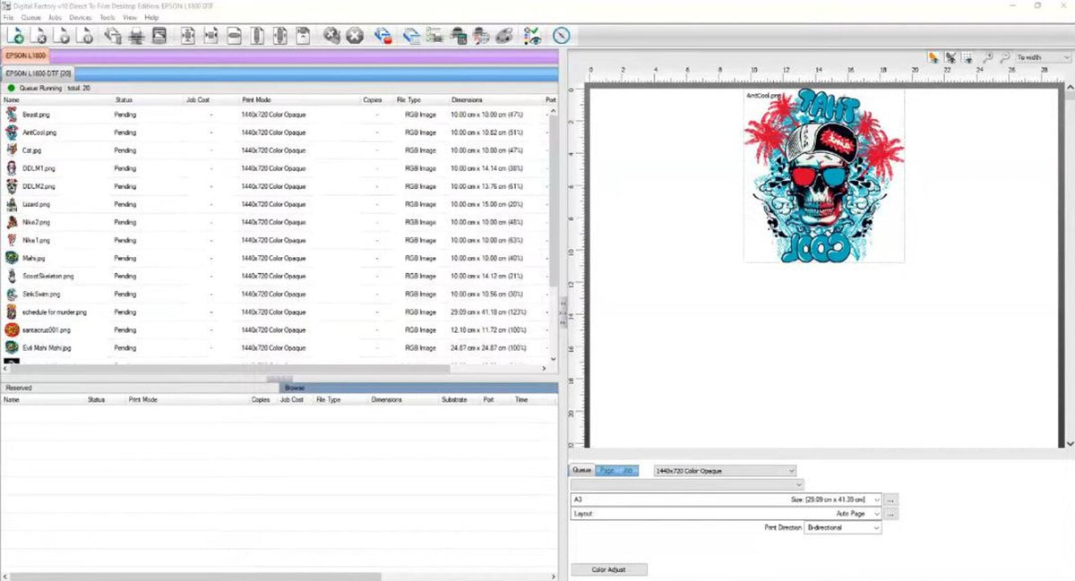
Task: Select the EPSON L1800 orange tab
Action: pyautogui.click(x=25, y=56)
